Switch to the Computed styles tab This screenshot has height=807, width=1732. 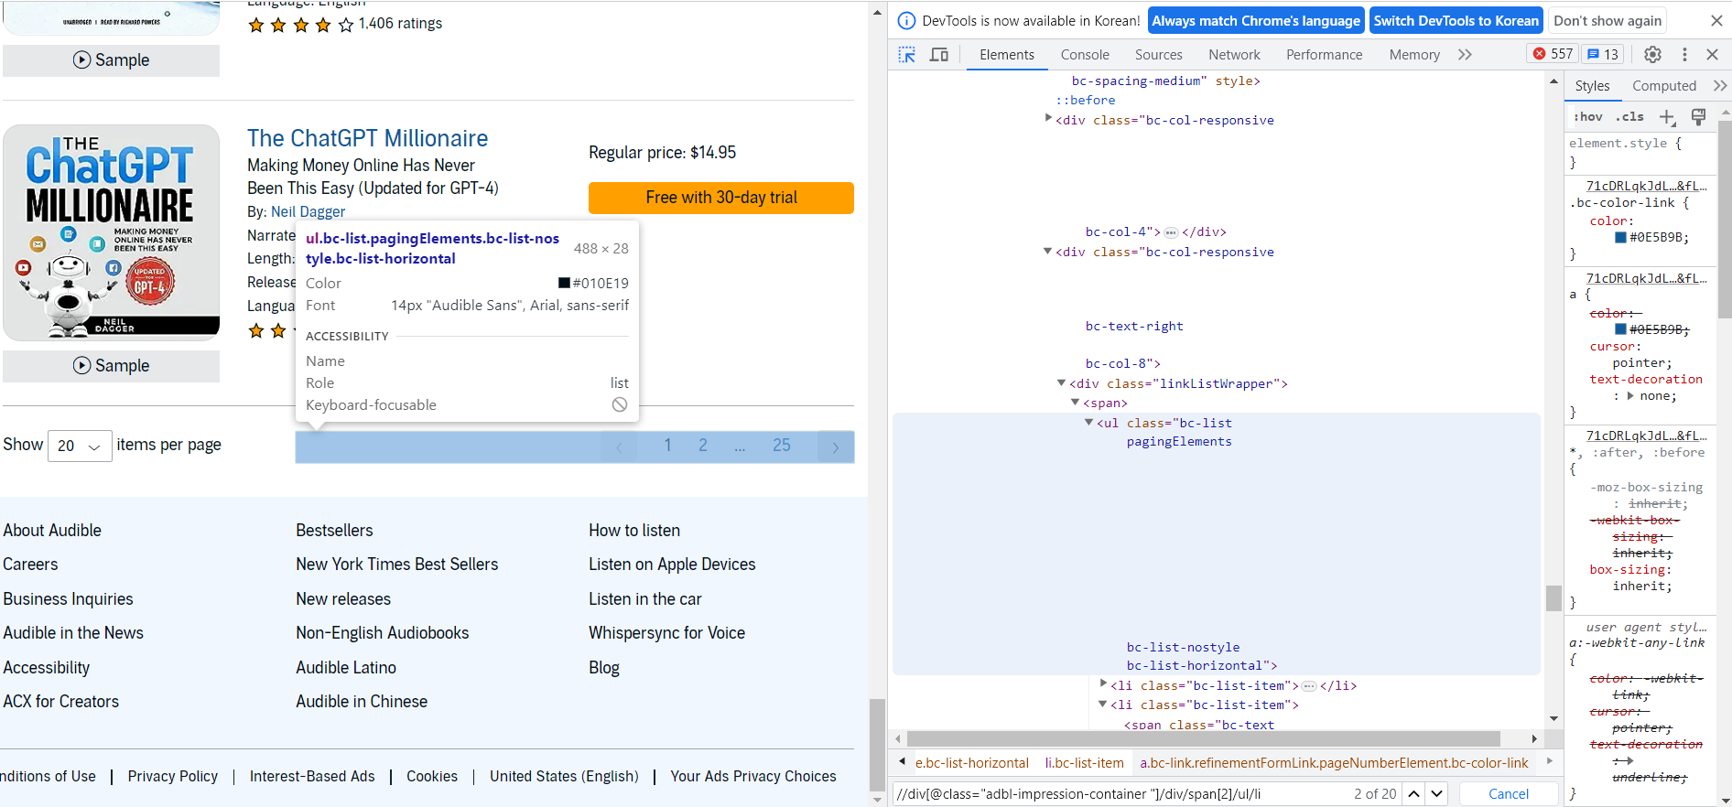[1664, 86]
